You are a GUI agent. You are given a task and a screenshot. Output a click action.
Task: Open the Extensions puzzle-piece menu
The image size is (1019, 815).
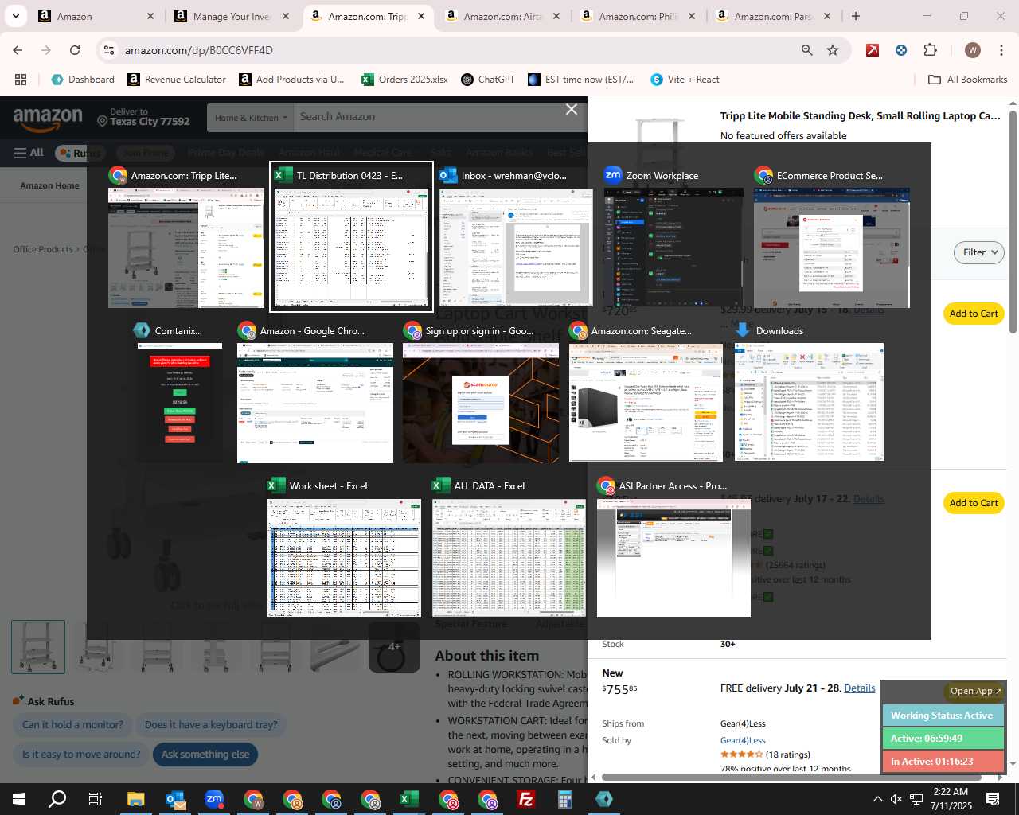(930, 50)
